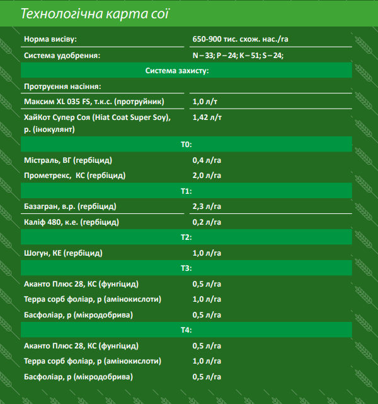The image size is (378, 404).
Task: Click the 'Т2:' stage header
Action: (x=186, y=237)
